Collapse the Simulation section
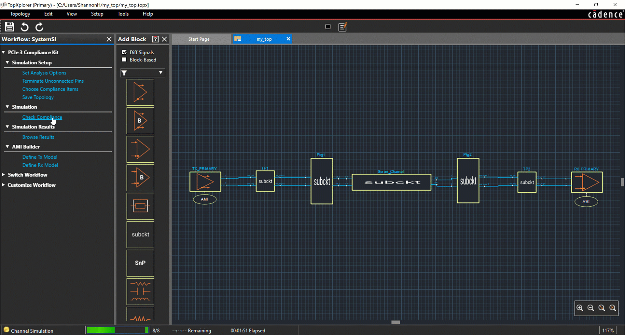625x335 pixels. [x=7, y=107]
